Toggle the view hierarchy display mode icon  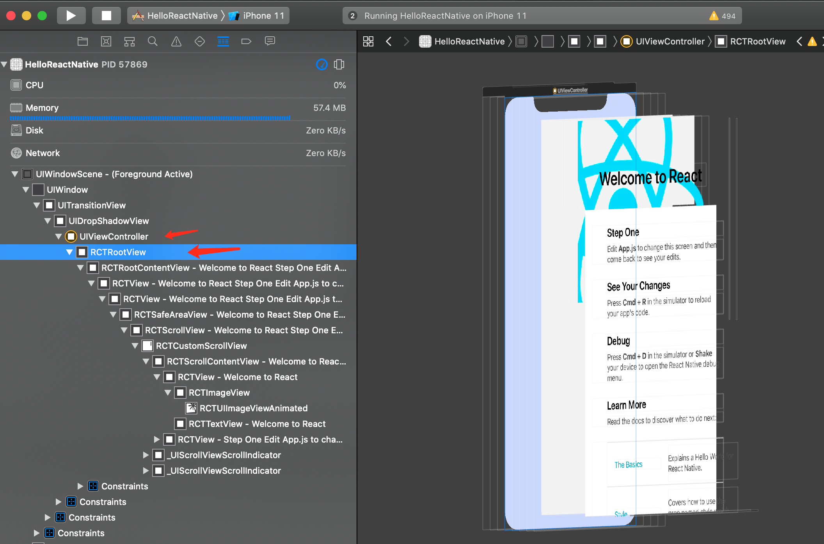pos(339,64)
